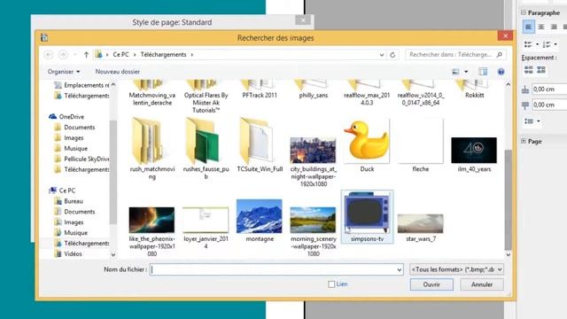The image size is (567, 319).
Task: Align paragraph left in the sidebar
Action: [528, 27]
